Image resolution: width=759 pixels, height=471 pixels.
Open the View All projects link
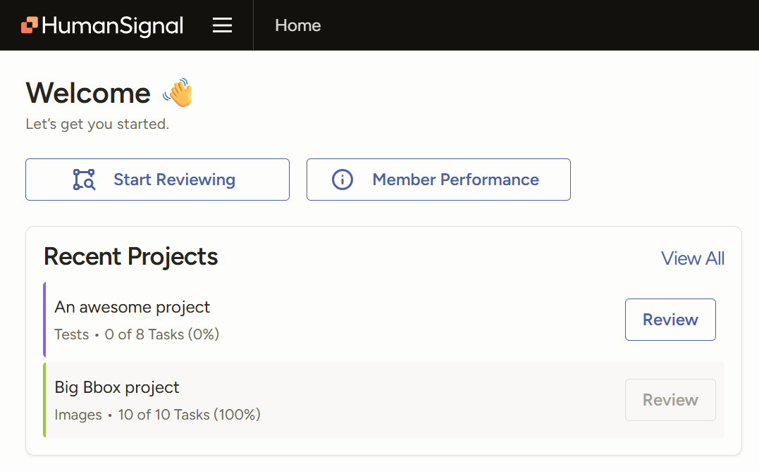692,258
